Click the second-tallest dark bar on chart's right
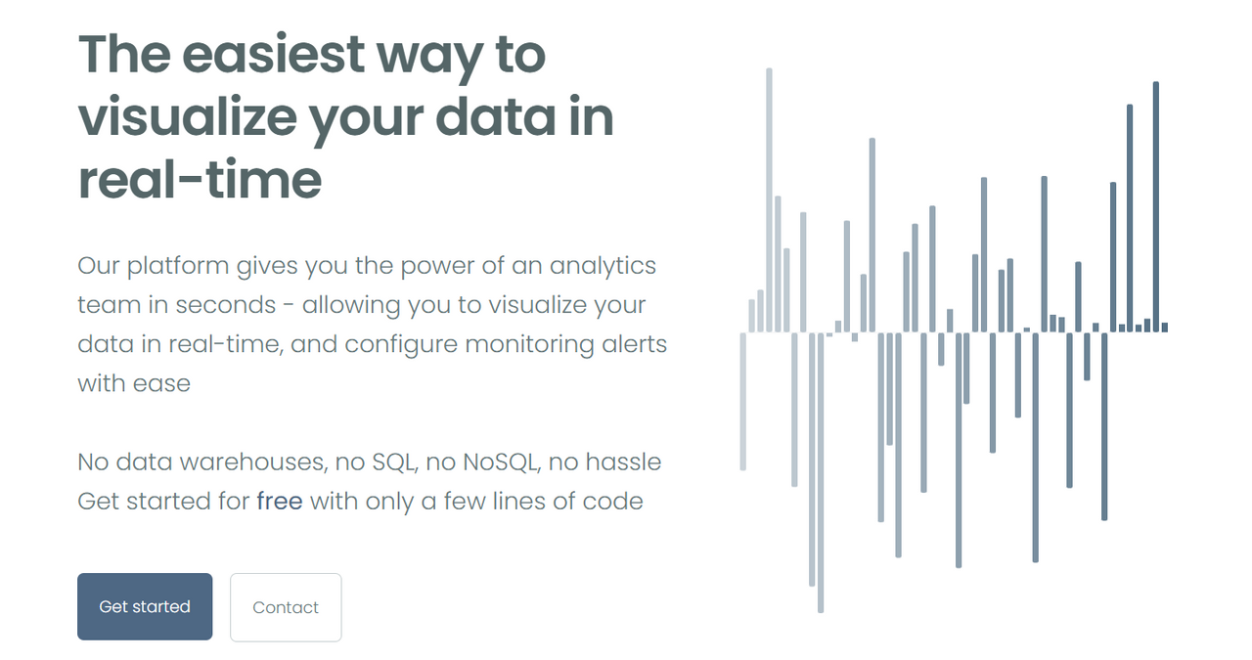The image size is (1252, 660). pos(1130,217)
